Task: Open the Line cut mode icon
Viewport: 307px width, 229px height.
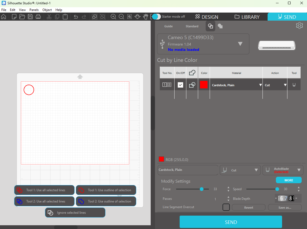Action: click(210, 26)
